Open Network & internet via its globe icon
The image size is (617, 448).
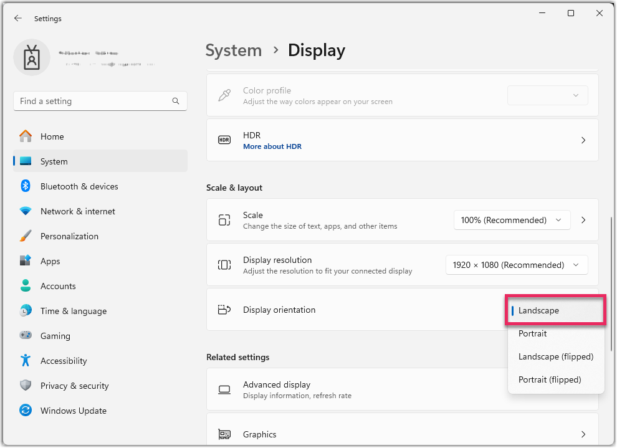(x=26, y=211)
